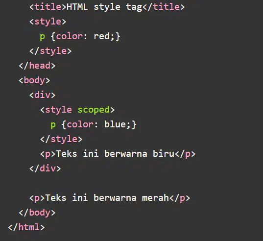Click the green p selector before "color: blue"
The width and height of the screenshot is (263, 241).
(53, 125)
